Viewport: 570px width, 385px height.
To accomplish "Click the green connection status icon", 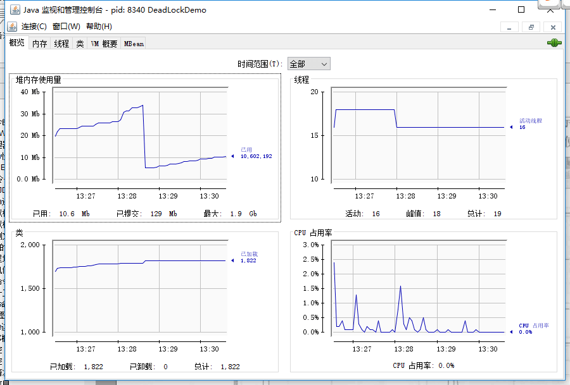I will (x=554, y=43).
